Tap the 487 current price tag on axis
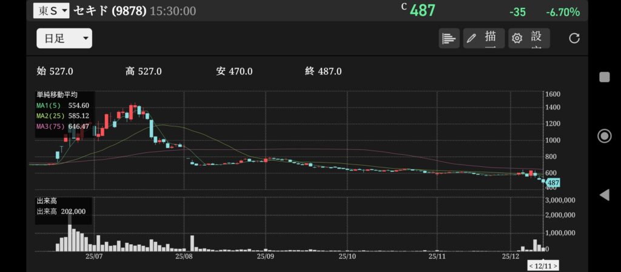621x272 pixels. [x=552, y=183]
